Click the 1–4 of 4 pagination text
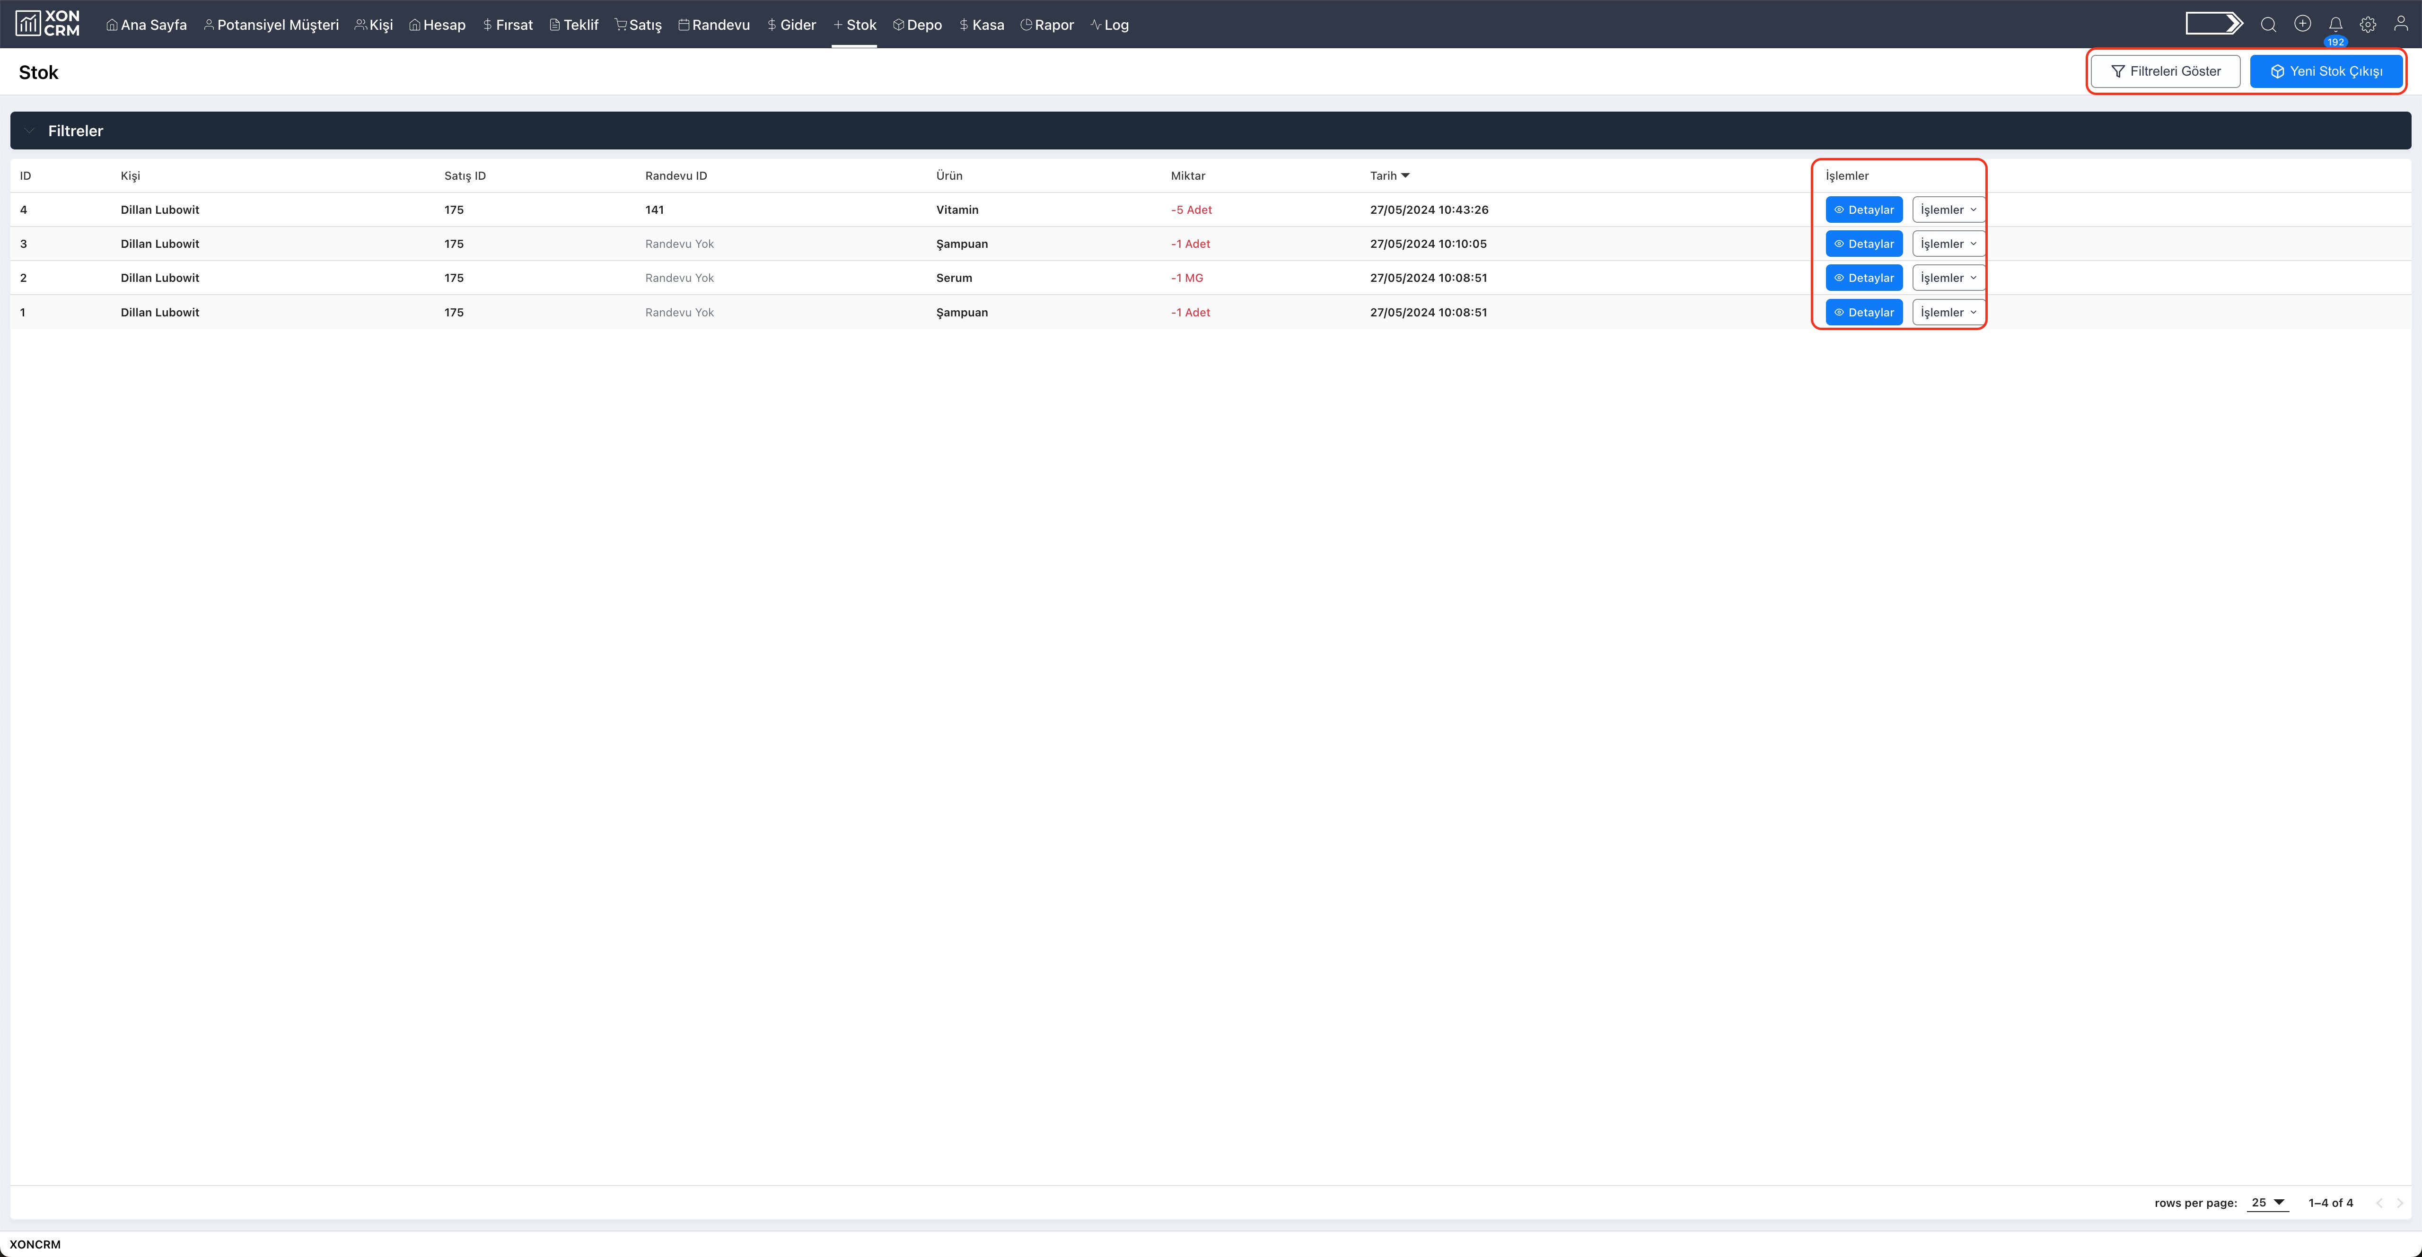The image size is (2422, 1257). pos(2331,1203)
